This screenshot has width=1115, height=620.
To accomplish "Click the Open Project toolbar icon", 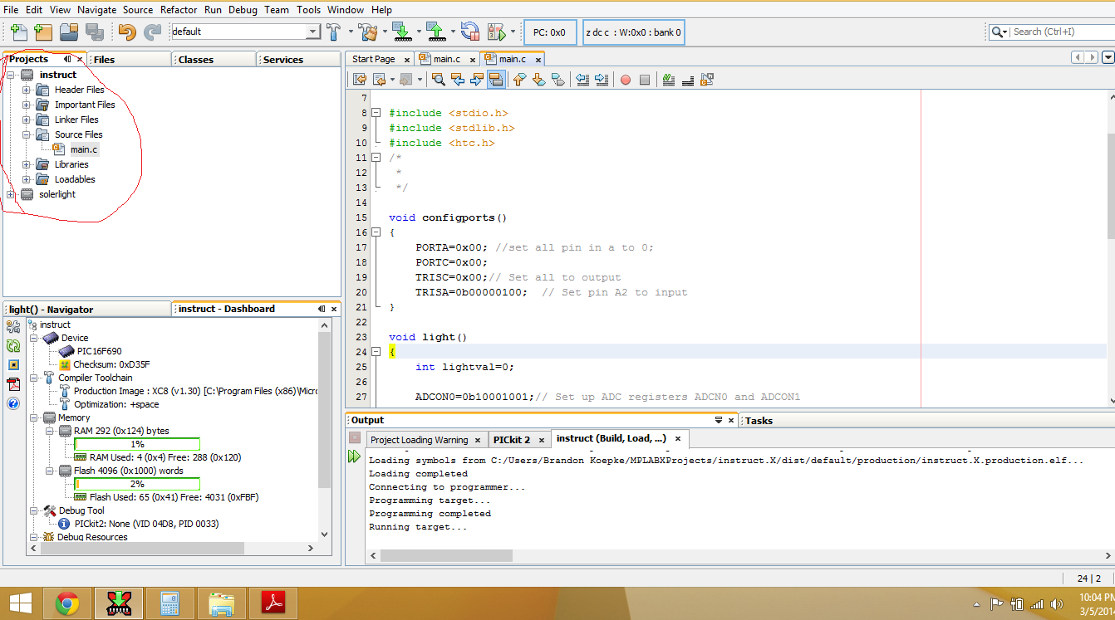I will [69, 32].
